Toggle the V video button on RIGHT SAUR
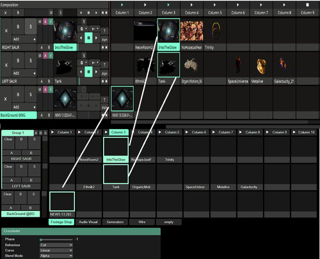Image resolution: width=320 pixels, height=259 pixels. [51, 22]
